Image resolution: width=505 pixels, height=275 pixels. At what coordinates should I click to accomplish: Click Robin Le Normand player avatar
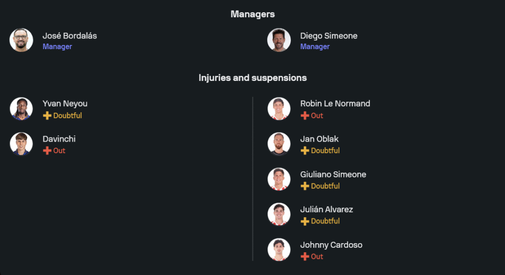click(x=279, y=109)
